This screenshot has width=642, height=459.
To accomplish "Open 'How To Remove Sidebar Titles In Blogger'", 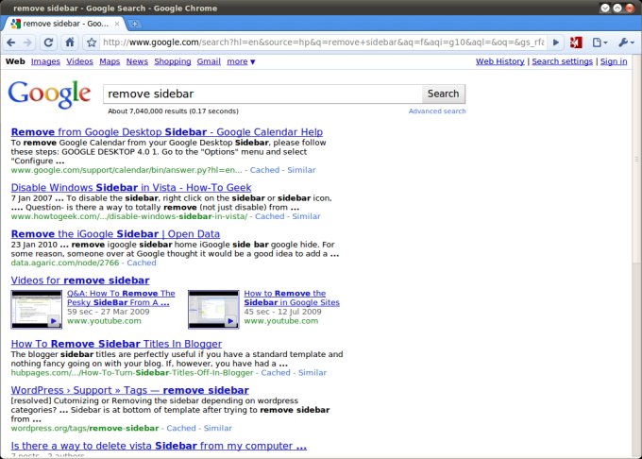I will [116, 344].
